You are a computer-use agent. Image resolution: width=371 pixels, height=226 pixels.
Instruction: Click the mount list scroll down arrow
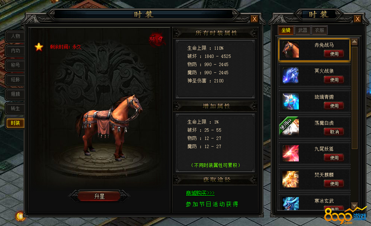click(354, 206)
